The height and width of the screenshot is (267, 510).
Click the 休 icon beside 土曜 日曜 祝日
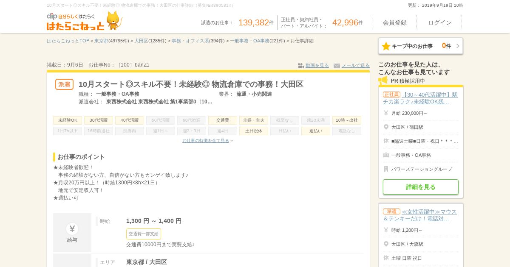[386, 258]
